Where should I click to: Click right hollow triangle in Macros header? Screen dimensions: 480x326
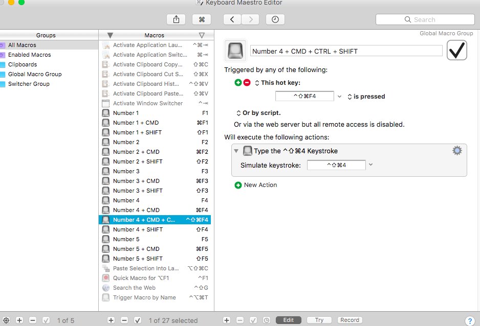pyautogui.click(x=202, y=35)
